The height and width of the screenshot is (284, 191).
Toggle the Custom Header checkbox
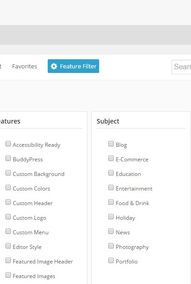coord(8,202)
